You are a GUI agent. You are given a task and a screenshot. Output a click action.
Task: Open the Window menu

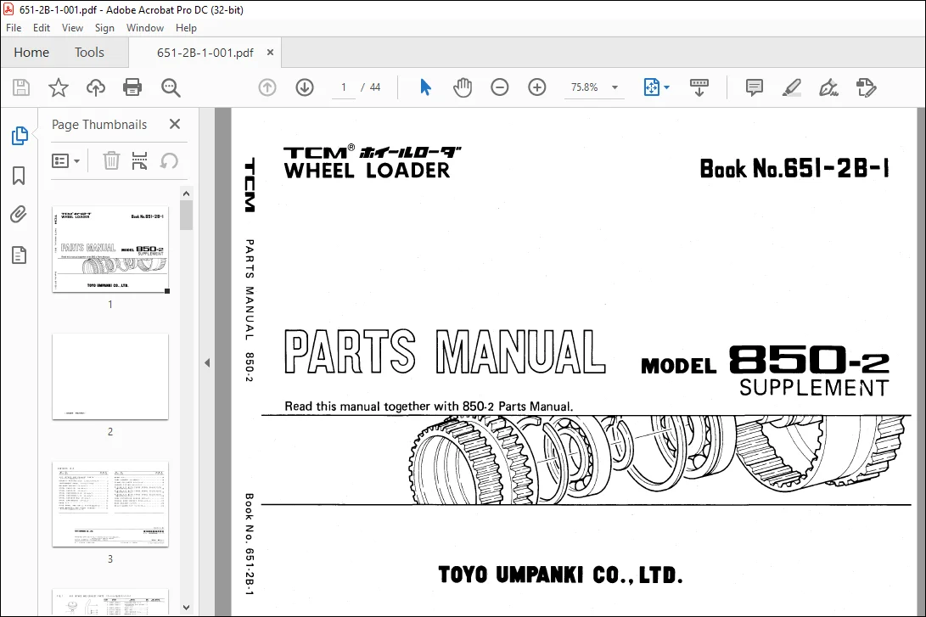(x=144, y=28)
